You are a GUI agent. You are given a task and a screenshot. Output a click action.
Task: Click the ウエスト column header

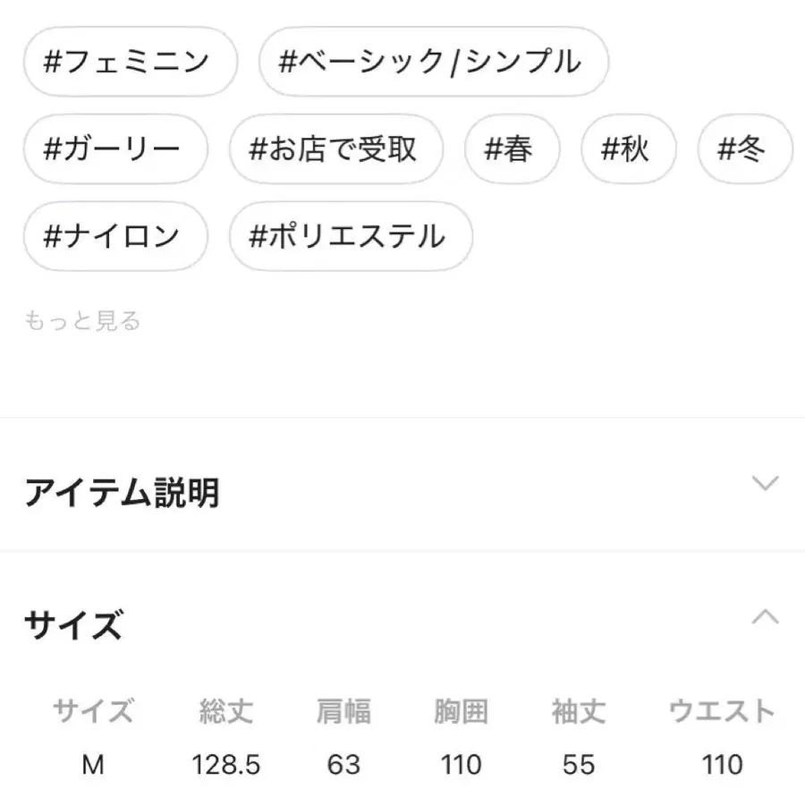(x=723, y=712)
